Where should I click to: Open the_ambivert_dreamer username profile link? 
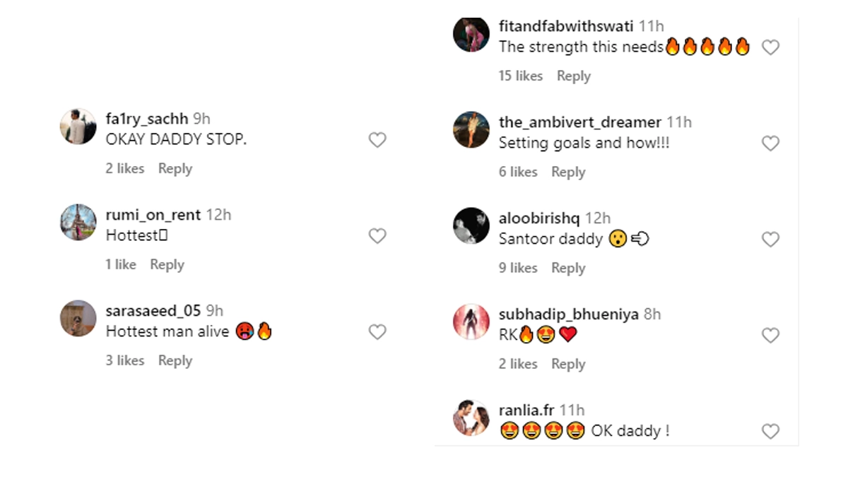tap(579, 122)
